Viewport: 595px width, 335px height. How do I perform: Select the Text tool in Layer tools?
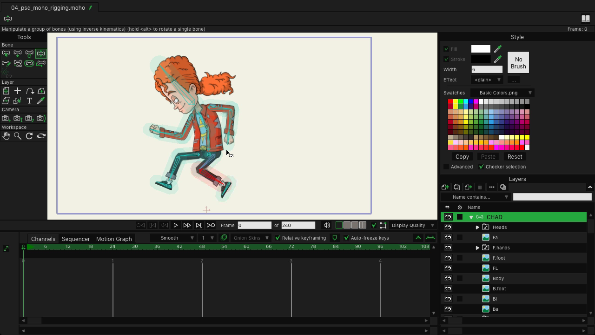(x=29, y=100)
